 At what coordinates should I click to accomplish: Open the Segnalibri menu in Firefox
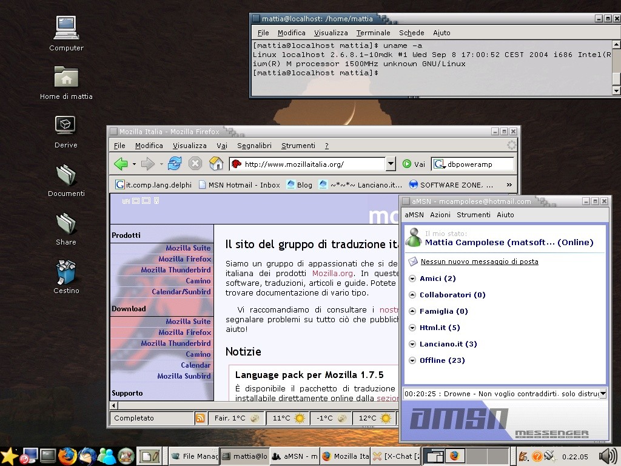pos(254,146)
